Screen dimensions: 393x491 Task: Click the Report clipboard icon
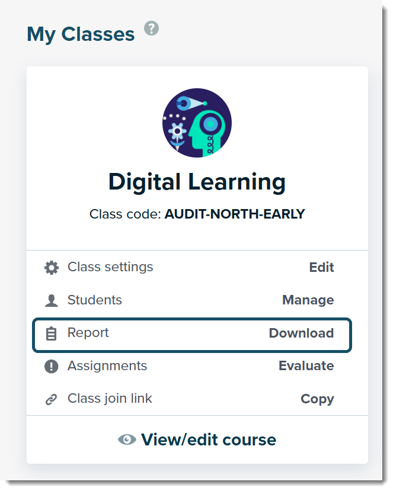click(52, 334)
